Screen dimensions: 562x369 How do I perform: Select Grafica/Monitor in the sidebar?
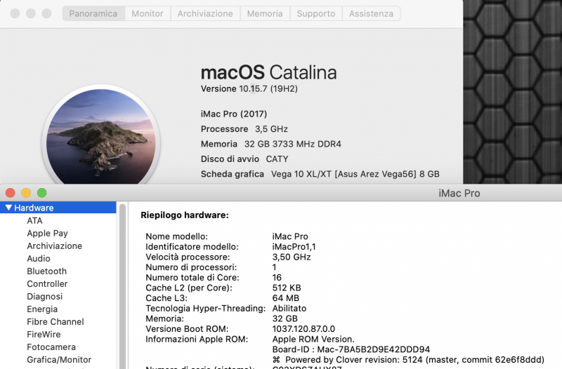tap(59, 360)
